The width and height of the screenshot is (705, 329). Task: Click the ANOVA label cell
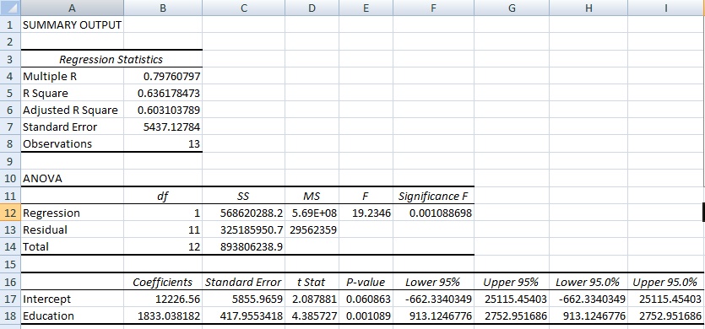tap(72, 179)
